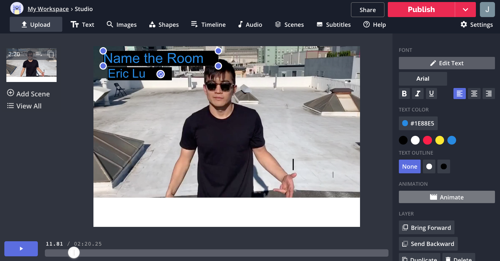Open the Timeline menu item
This screenshot has height=261, width=500.
(208, 25)
